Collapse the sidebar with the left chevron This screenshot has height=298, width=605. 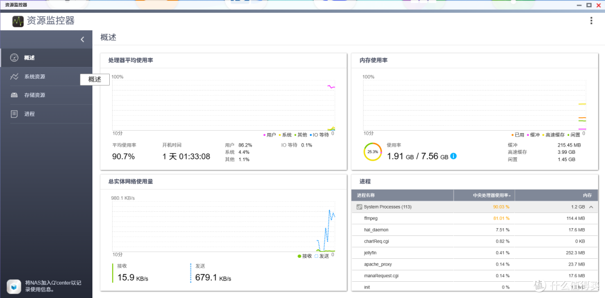[82, 39]
